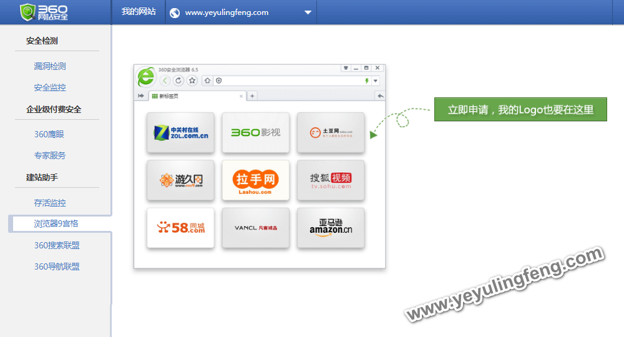Open the 我的网站 menu item
The image size is (624, 337).
pyautogui.click(x=139, y=12)
